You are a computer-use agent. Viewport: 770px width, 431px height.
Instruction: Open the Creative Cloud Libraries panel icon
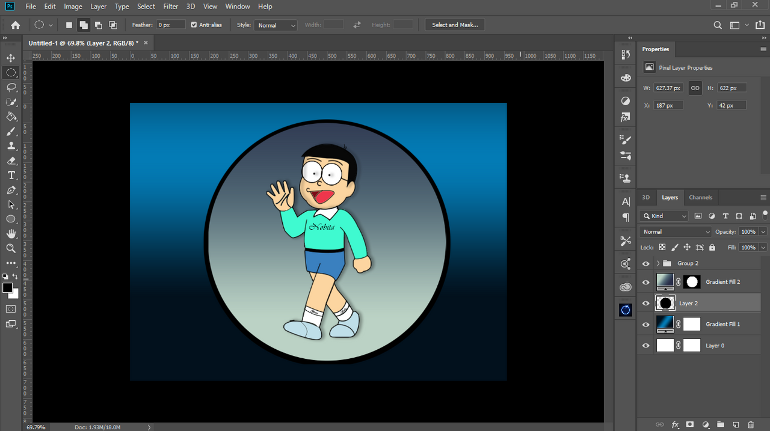[x=626, y=287]
